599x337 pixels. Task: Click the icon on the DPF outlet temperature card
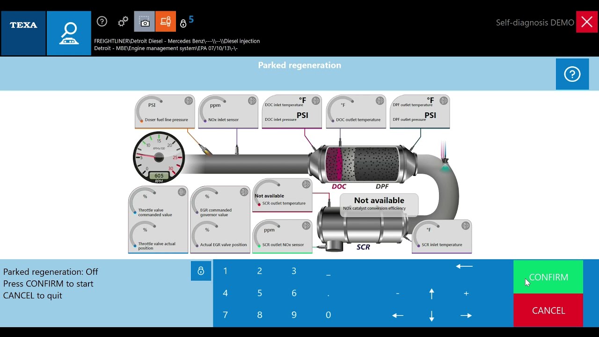(x=443, y=101)
